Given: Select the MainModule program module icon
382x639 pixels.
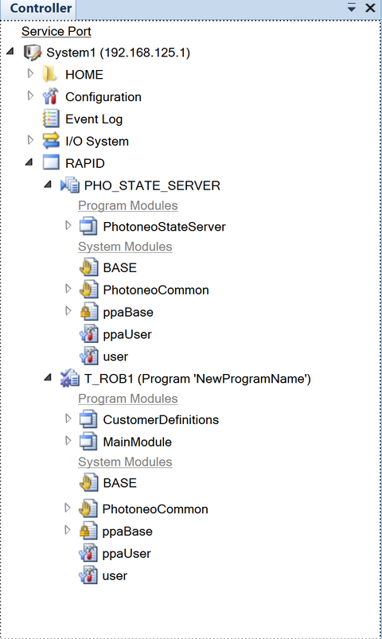Looking at the screenshot, I should (x=88, y=442).
